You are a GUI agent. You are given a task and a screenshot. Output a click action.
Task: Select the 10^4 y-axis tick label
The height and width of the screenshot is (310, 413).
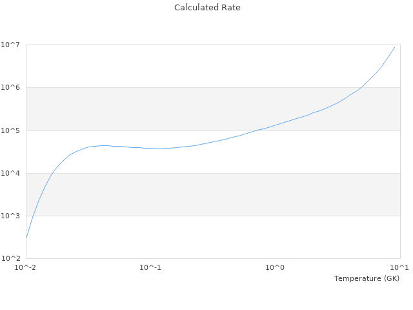(12, 173)
